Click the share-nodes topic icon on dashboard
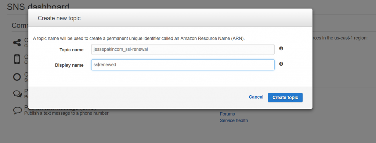 (17, 43)
